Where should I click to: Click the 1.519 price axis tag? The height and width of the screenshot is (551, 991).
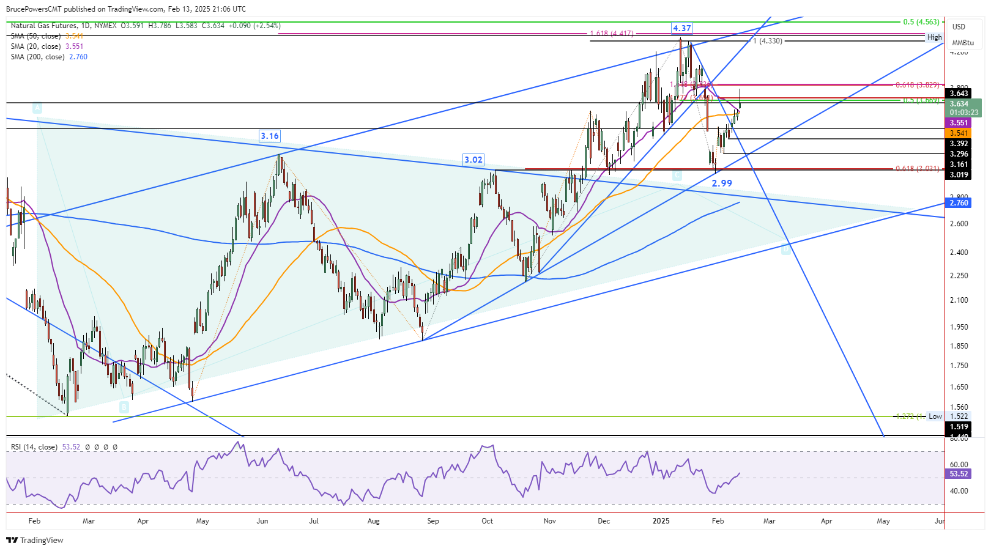pos(959,427)
